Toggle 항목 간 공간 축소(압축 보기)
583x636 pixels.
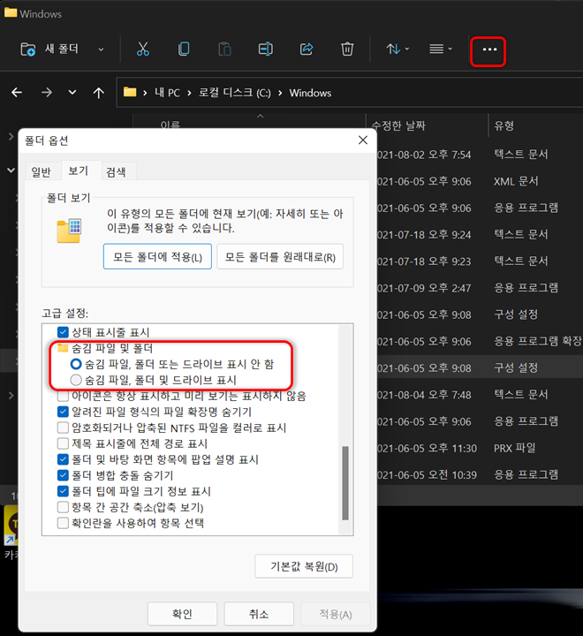tap(63, 507)
